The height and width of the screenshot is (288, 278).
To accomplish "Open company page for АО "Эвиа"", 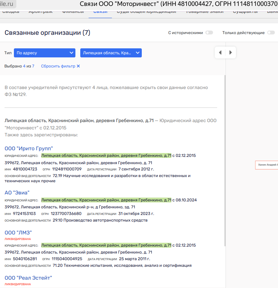I will click(x=17, y=192).
